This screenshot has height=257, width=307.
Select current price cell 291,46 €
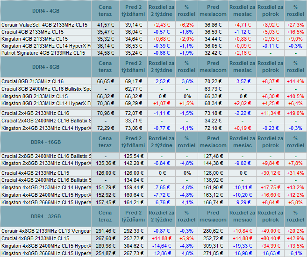pos(106,231)
